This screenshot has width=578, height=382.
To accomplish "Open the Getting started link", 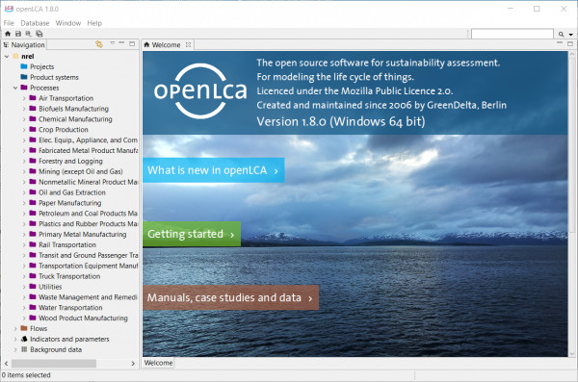I will (x=192, y=234).
